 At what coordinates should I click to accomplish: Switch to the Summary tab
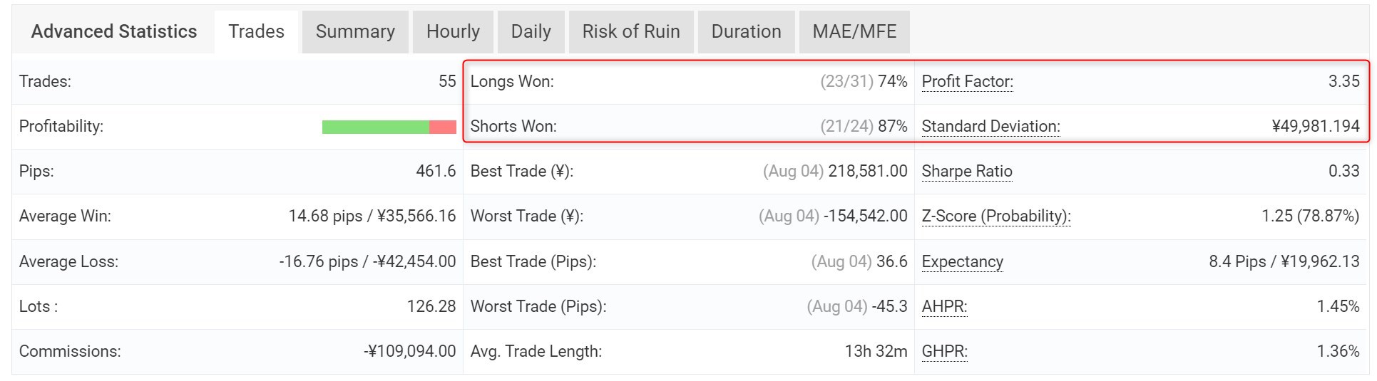tap(355, 32)
